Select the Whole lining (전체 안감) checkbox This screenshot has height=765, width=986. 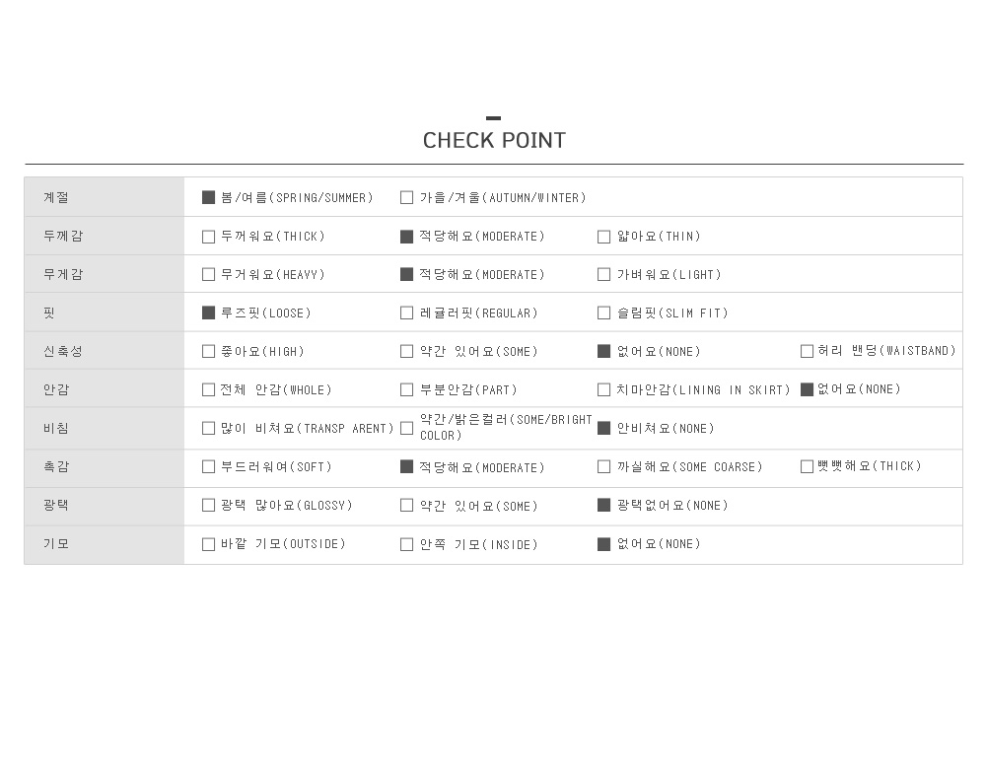(208, 389)
